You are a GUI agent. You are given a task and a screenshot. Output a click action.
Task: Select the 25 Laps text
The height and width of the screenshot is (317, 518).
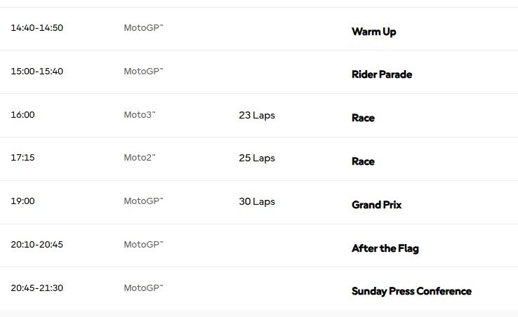point(257,158)
